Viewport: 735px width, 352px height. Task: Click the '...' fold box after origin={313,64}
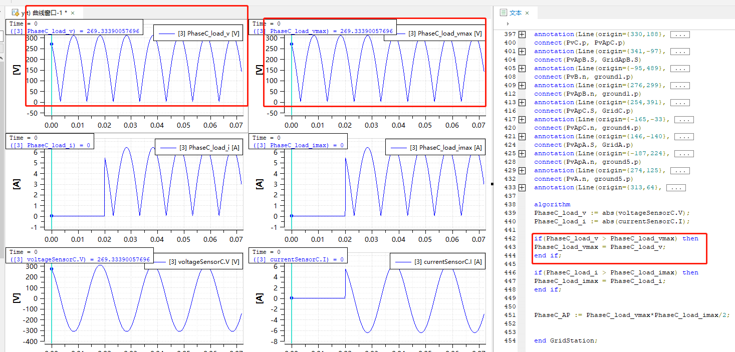(x=676, y=188)
